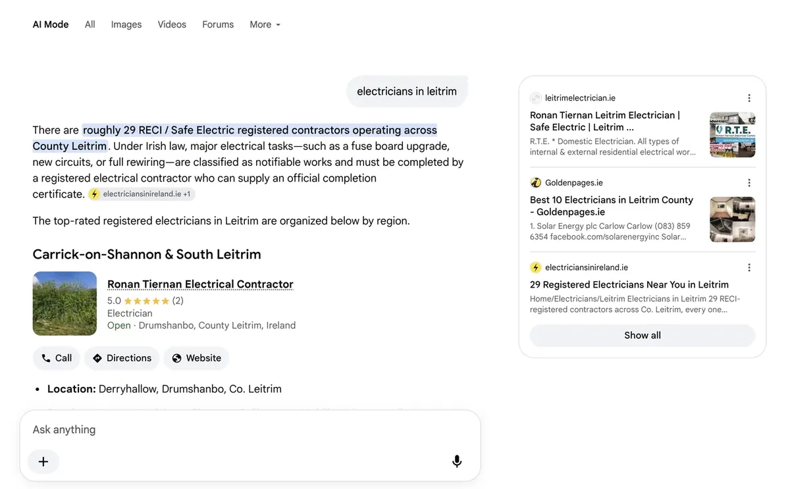Expand the More dropdown menu
790x489 pixels.
pos(265,24)
